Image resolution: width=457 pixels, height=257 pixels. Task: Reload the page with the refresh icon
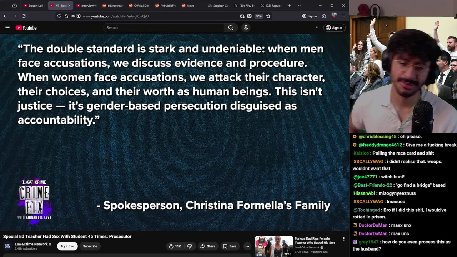click(24, 16)
